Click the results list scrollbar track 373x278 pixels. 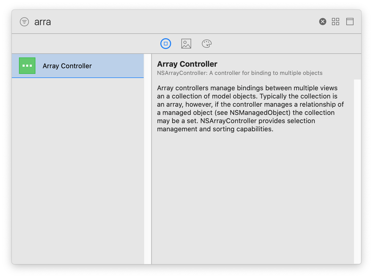tap(148, 159)
